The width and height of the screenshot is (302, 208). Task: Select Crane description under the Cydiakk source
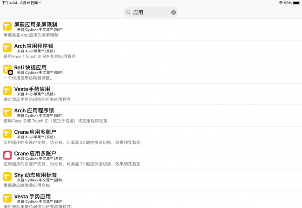[x=72, y=164]
